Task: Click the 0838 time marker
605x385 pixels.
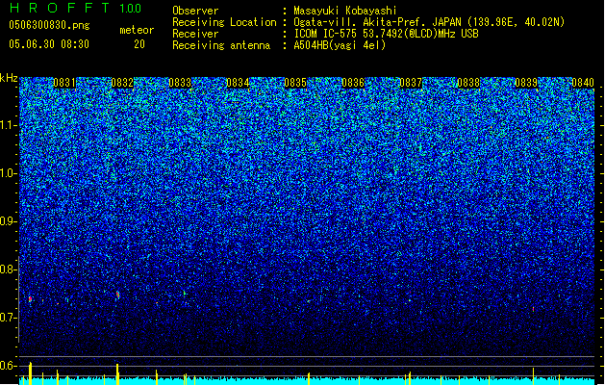Action: click(x=468, y=83)
